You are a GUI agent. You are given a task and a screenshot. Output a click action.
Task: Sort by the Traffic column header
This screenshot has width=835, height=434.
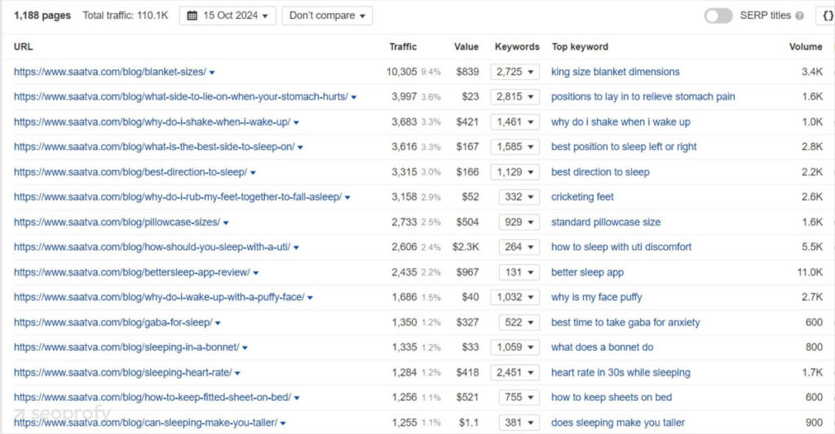coord(403,46)
